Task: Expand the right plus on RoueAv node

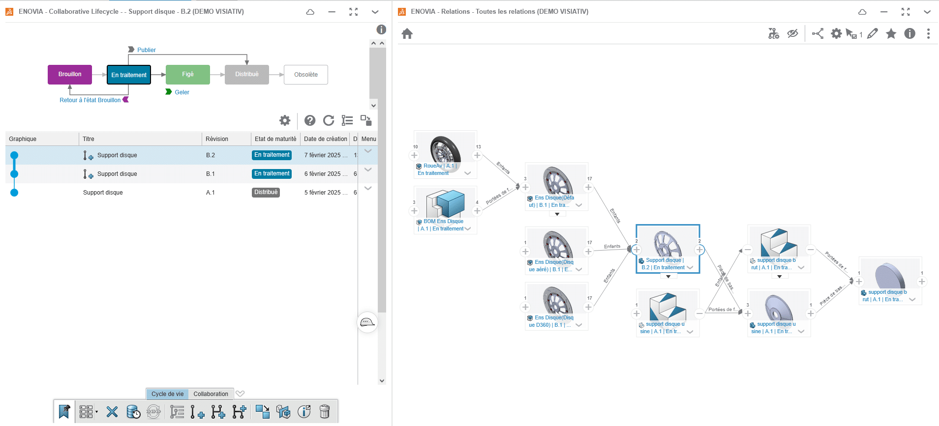Action: pyautogui.click(x=477, y=156)
